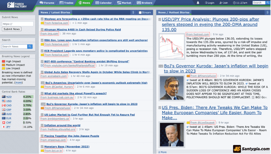
Task: Open BOT-BIS conference story
Action: (x=87, y=62)
